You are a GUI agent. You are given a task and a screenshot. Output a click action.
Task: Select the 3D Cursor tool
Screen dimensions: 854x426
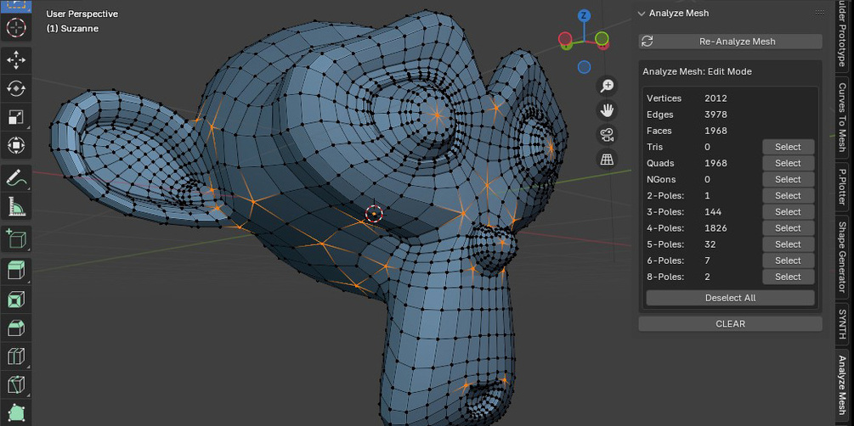[x=16, y=26]
